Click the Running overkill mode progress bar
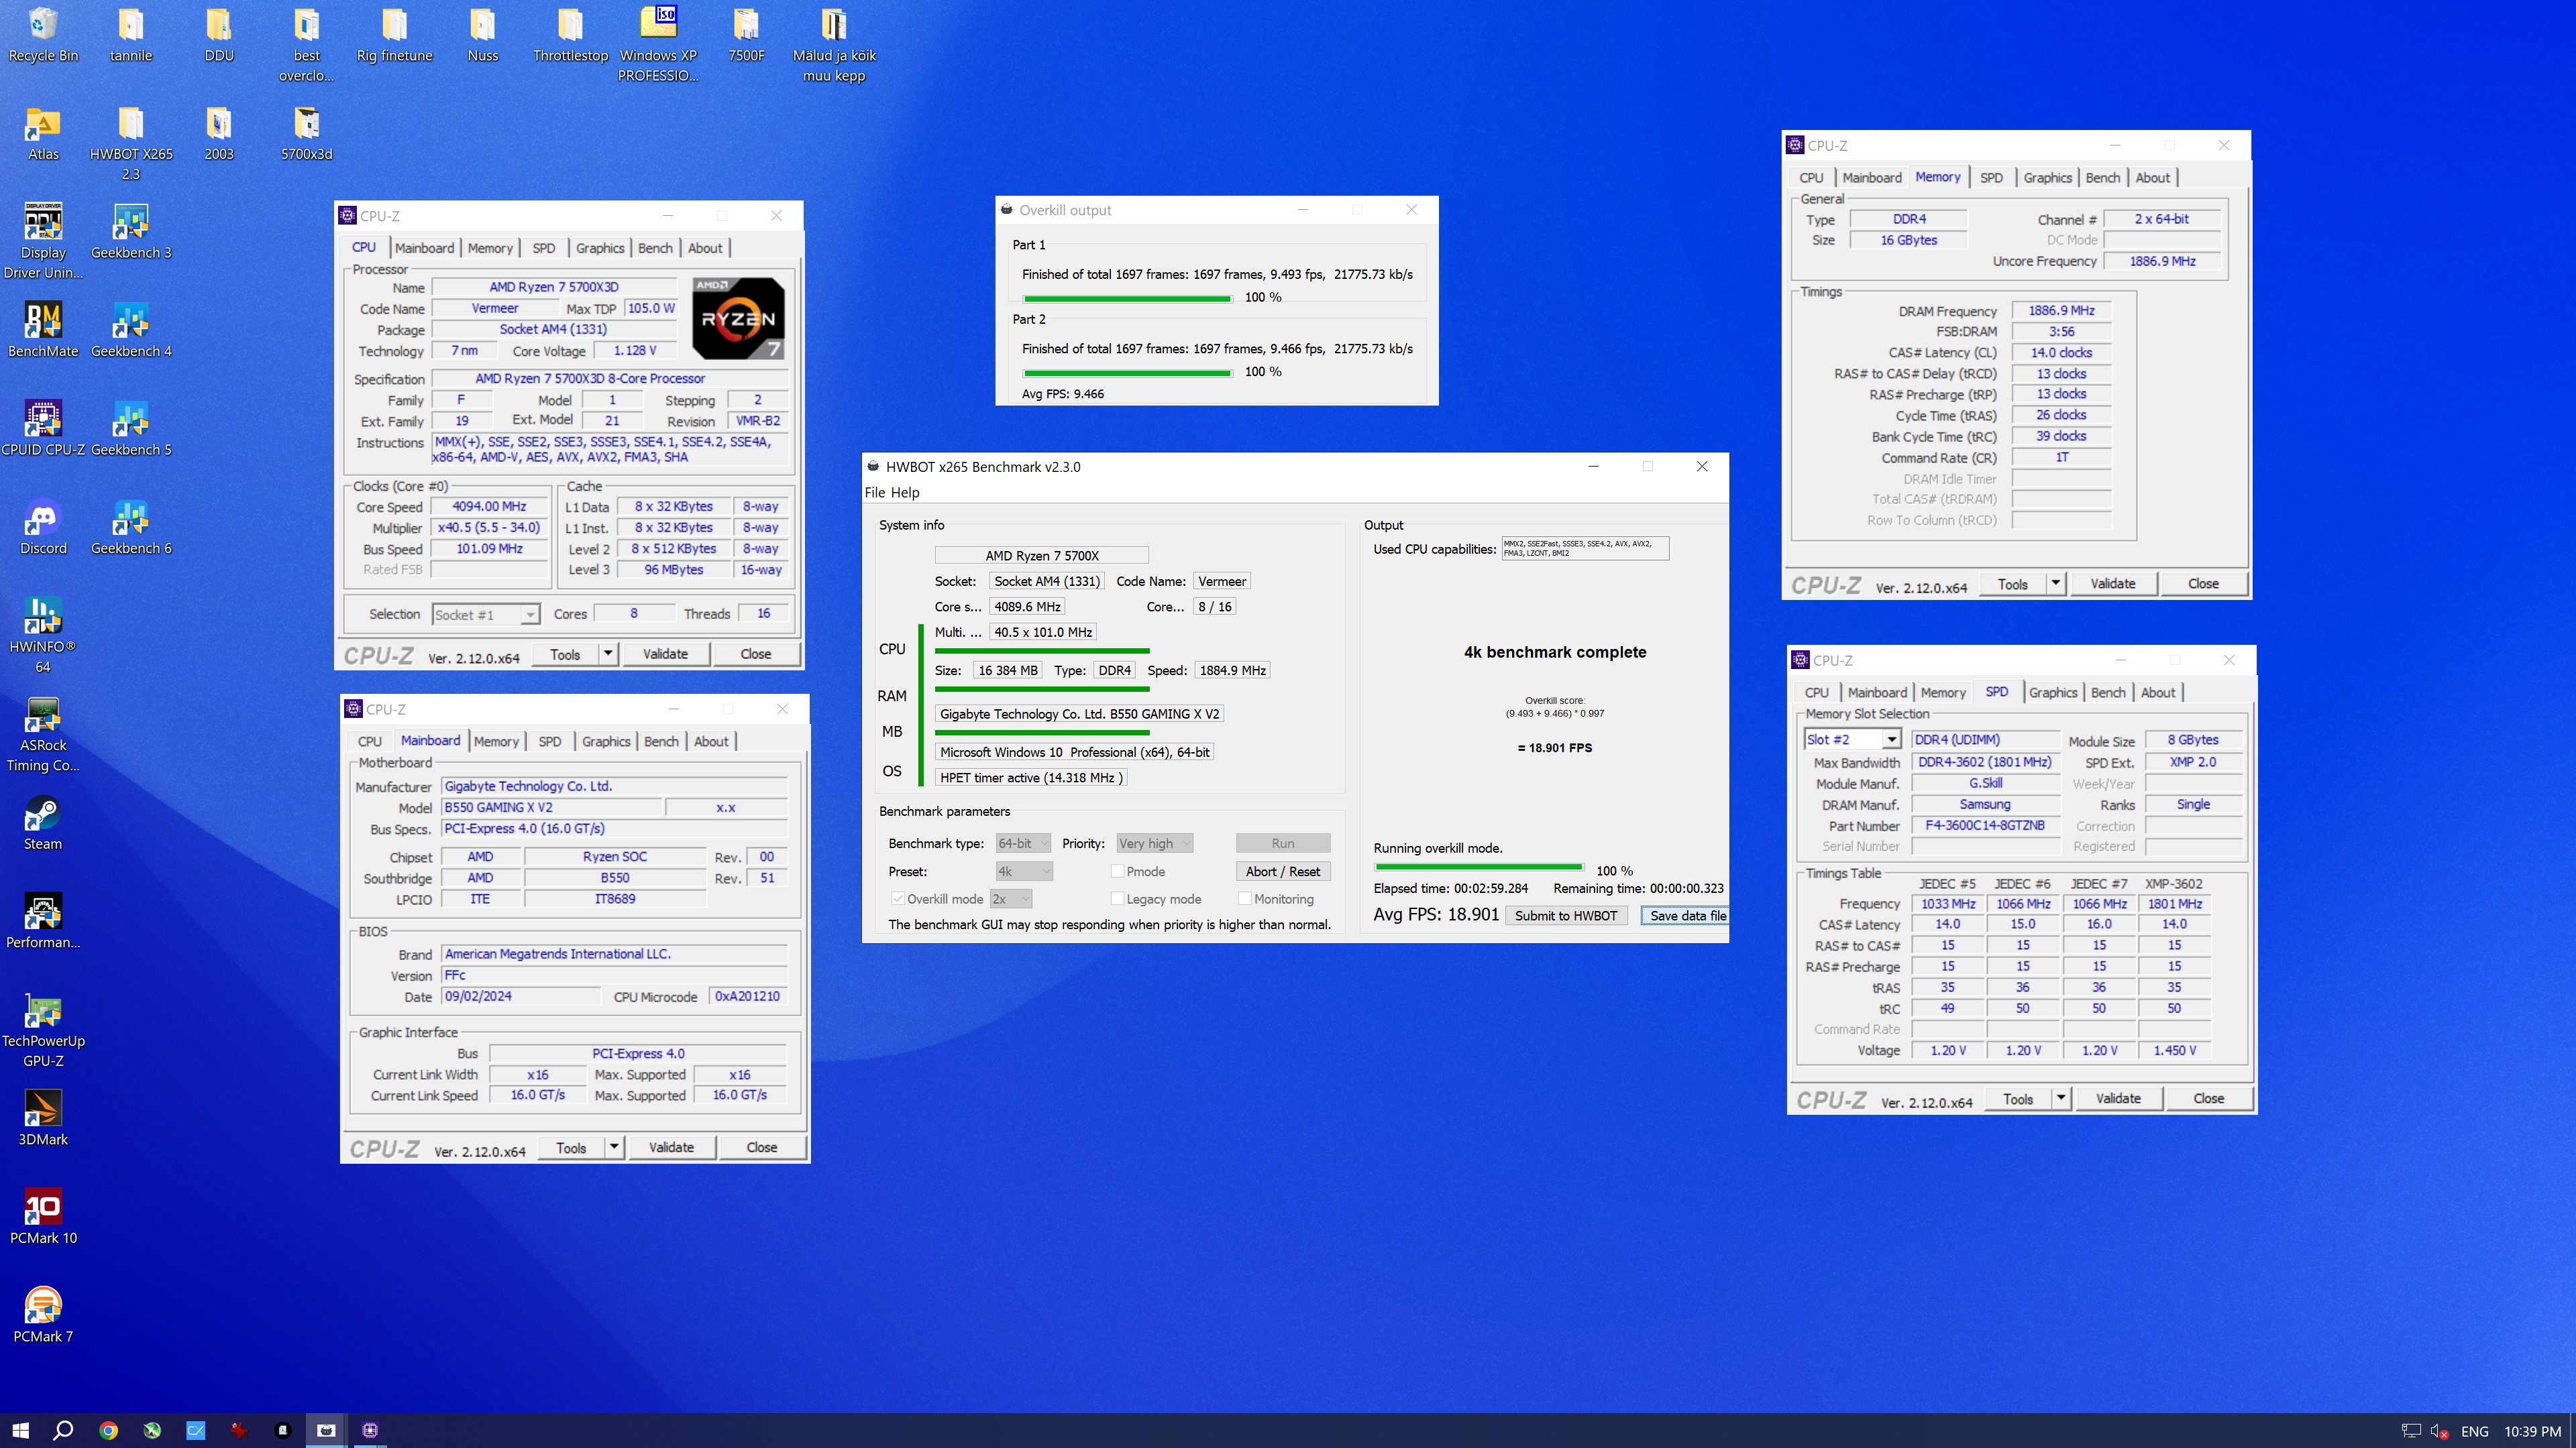This screenshot has width=2576, height=1448. [x=1479, y=867]
